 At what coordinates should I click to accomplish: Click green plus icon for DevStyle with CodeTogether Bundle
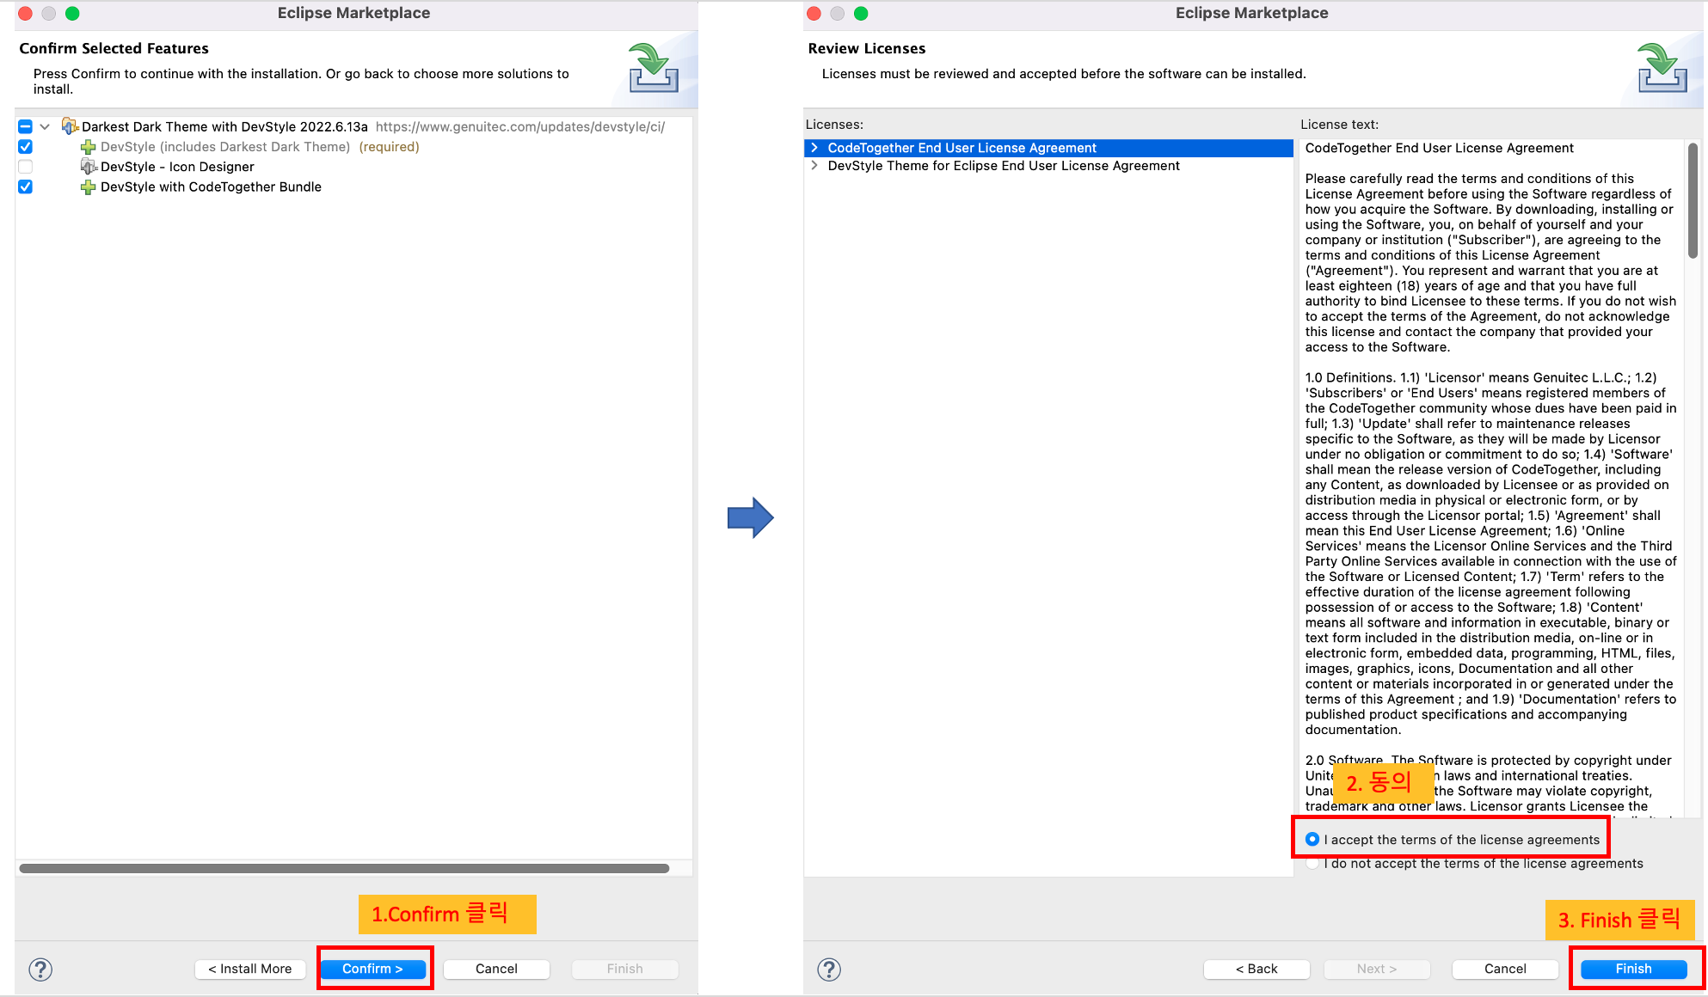click(88, 187)
